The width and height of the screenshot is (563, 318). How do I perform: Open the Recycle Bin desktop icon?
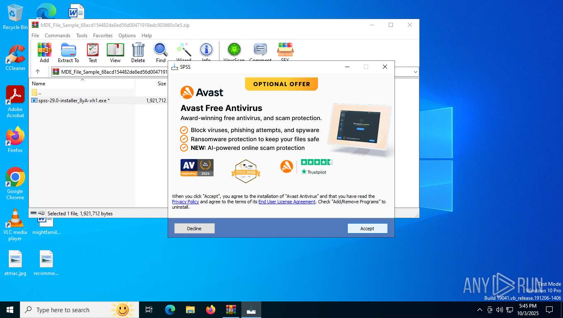point(15,17)
